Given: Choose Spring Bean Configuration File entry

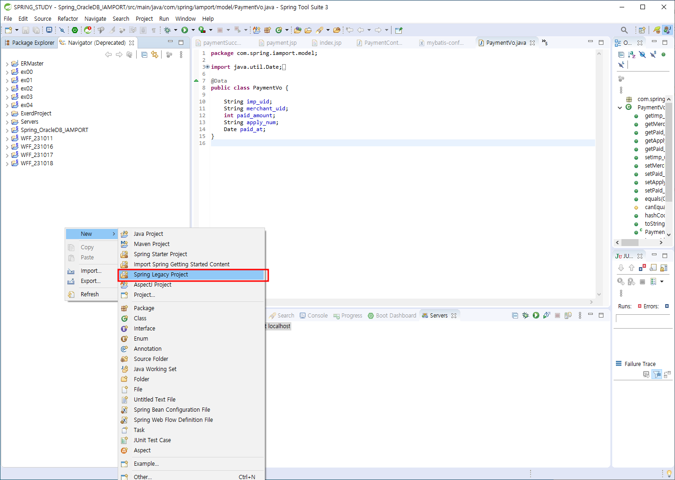Looking at the screenshot, I should point(192,410).
